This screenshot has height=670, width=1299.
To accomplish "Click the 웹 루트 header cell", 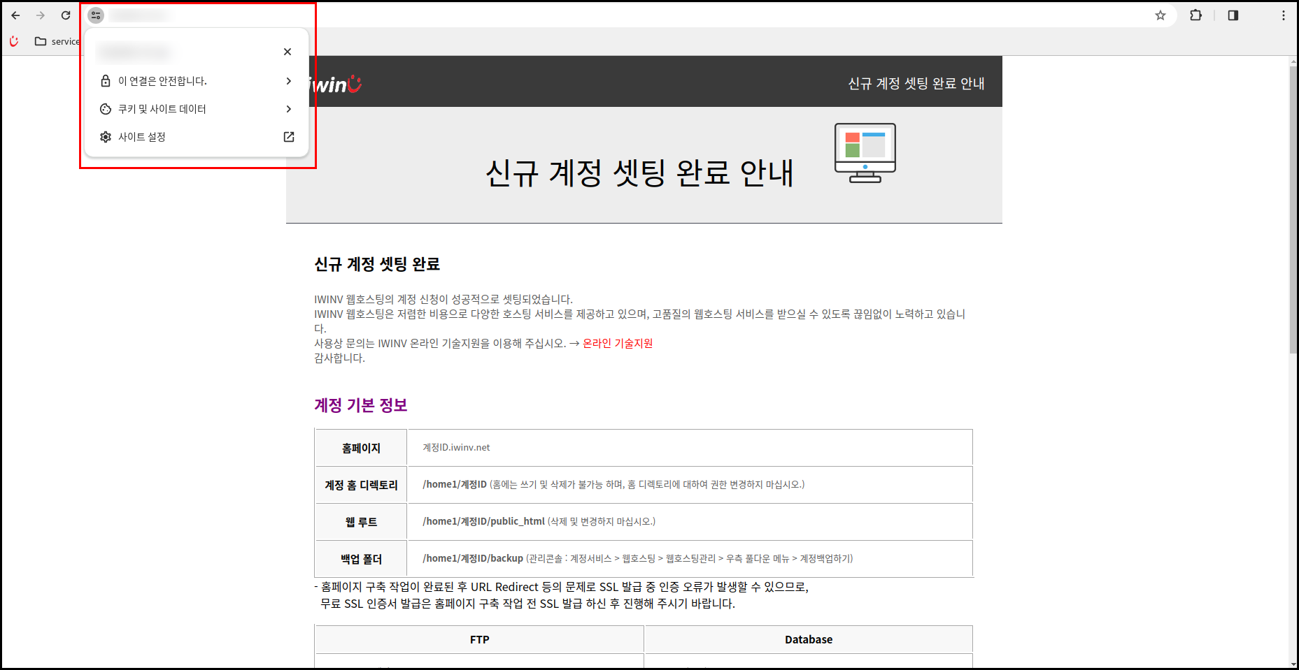I will pyautogui.click(x=361, y=522).
